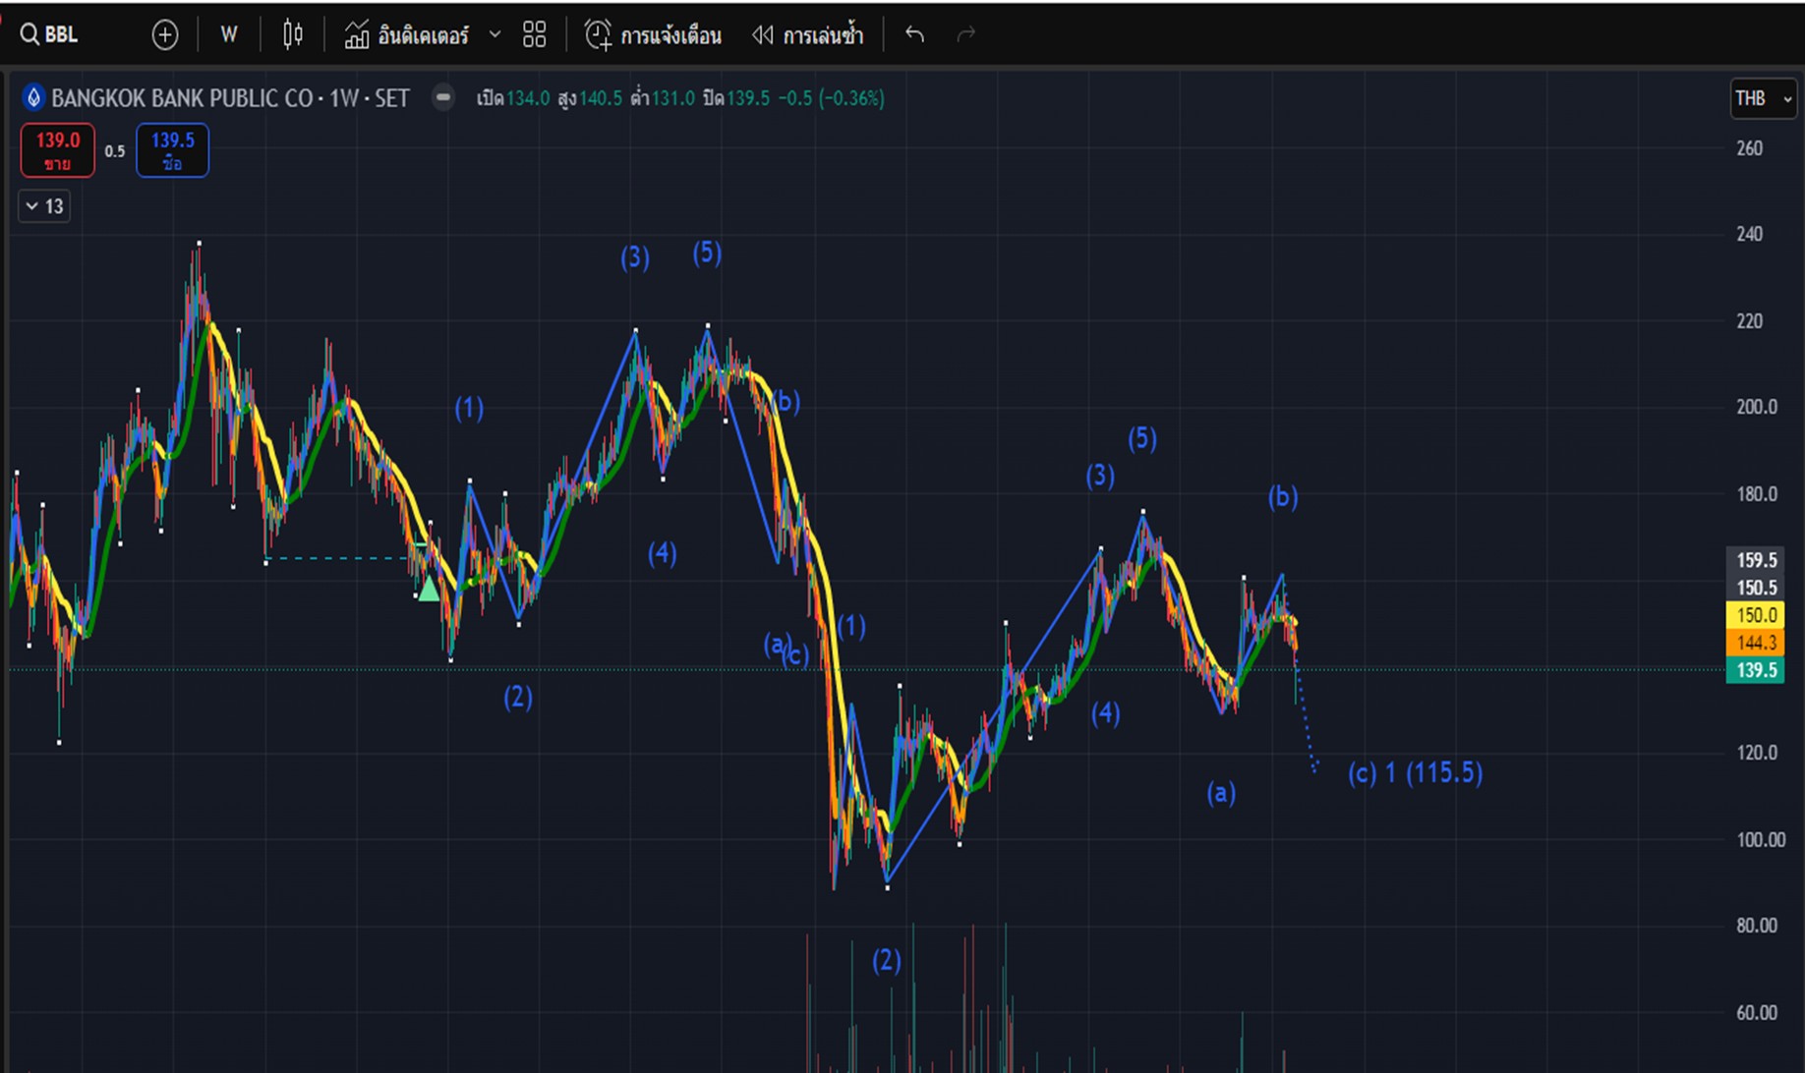This screenshot has width=1805, height=1073.
Task: Click the Bangkok Bank symbol logo
Action: click(x=33, y=98)
